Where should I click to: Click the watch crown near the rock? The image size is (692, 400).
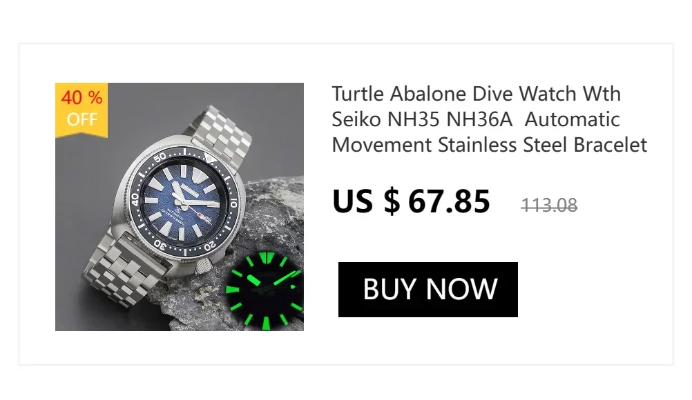[204, 266]
